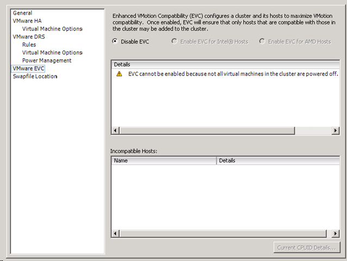Click the yellow warning icon in Details

[x=119, y=74]
